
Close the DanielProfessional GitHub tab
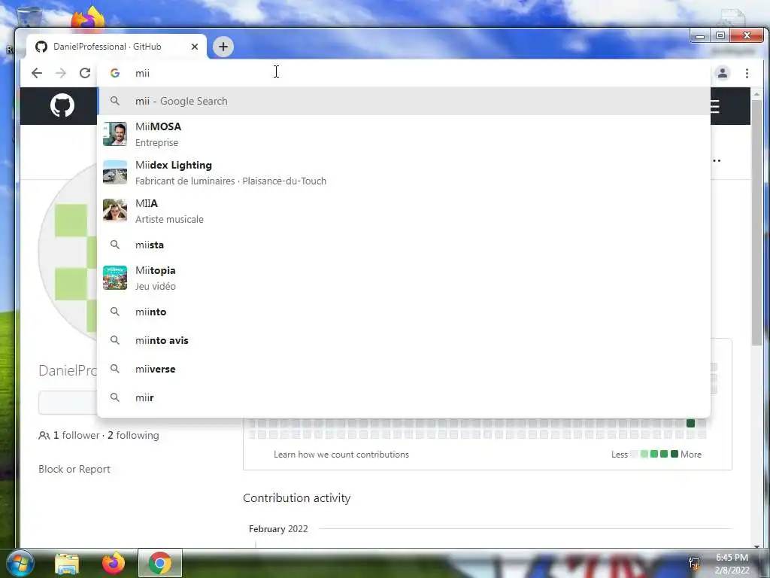(195, 47)
